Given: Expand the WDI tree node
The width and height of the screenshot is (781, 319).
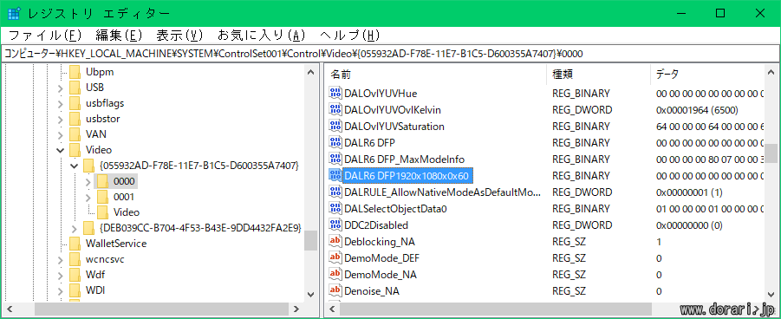Looking at the screenshot, I should [61, 290].
